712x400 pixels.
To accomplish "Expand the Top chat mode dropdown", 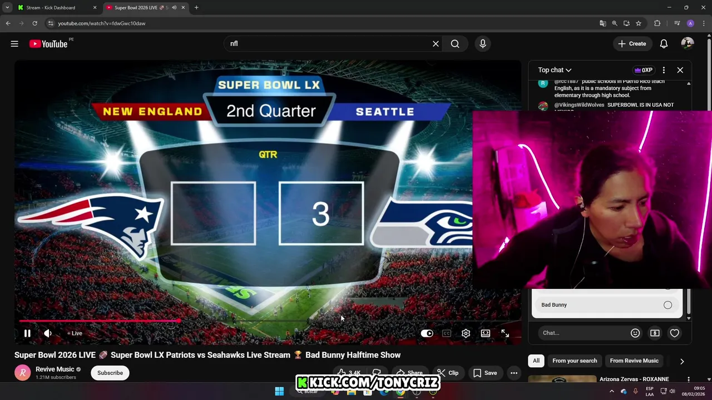I will [x=555, y=70].
